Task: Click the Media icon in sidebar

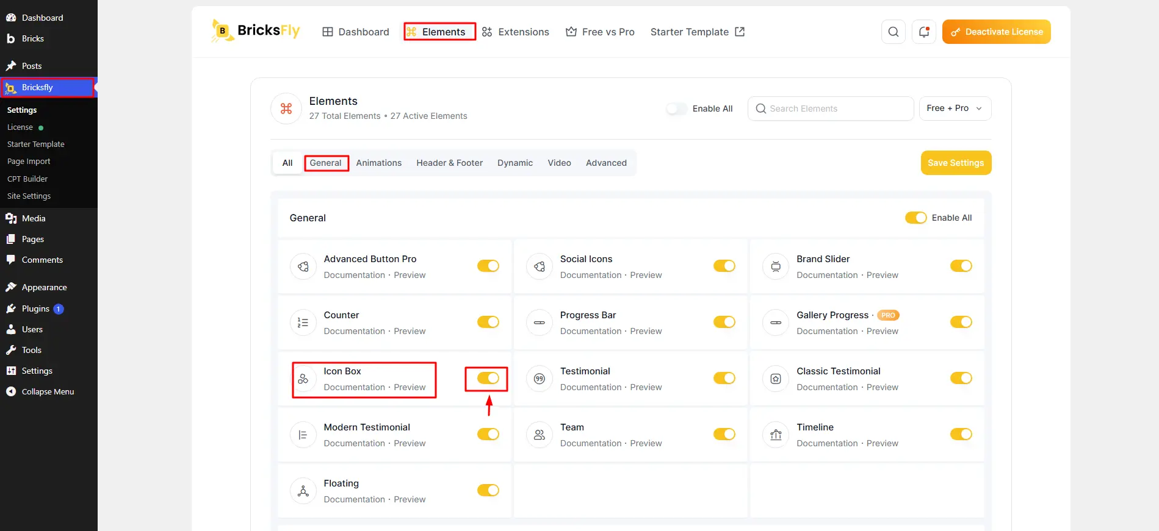Action: point(11,218)
